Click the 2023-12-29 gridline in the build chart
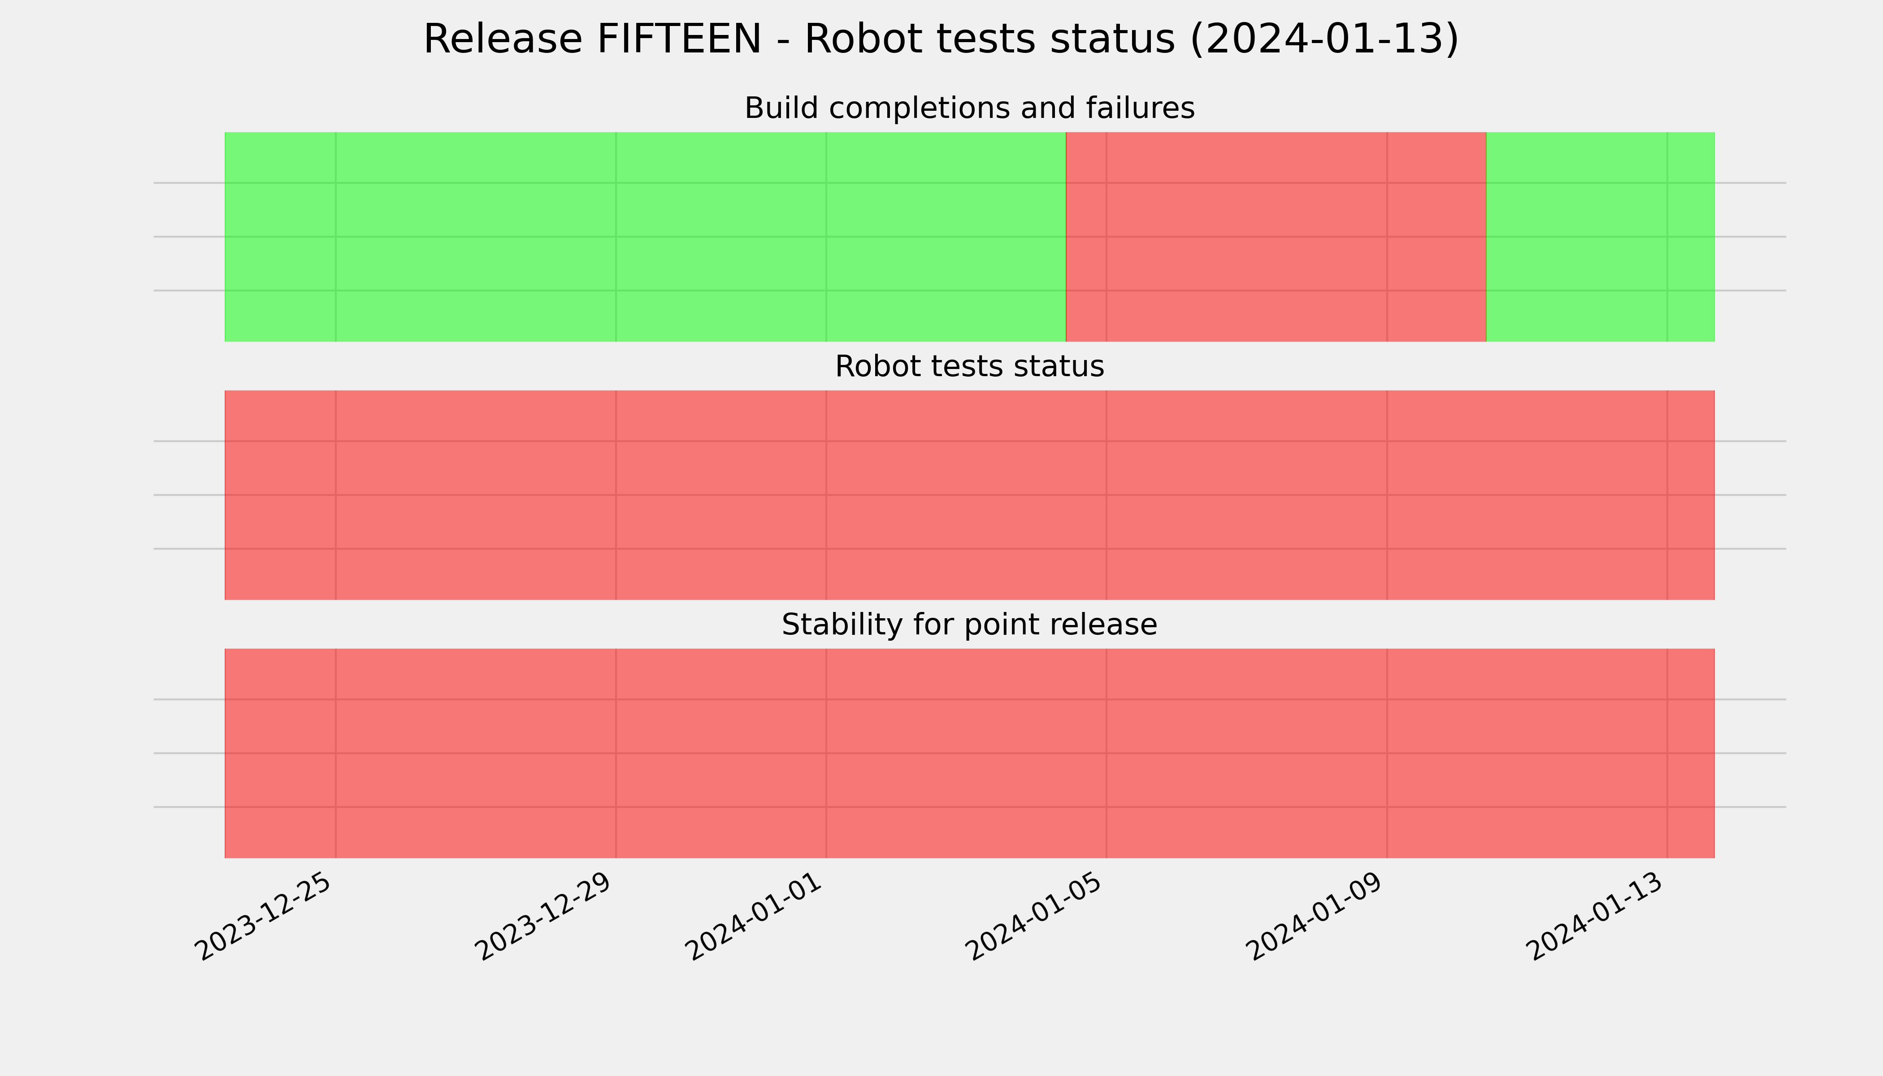 tap(616, 236)
